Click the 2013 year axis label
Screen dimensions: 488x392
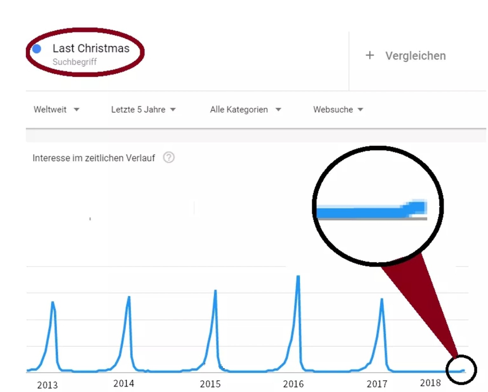(x=47, y=385)
